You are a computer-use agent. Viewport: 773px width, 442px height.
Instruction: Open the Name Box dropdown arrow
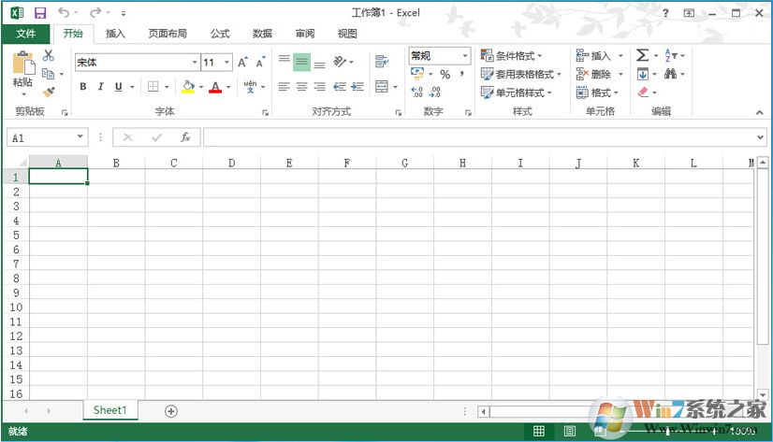coord(80,137)
